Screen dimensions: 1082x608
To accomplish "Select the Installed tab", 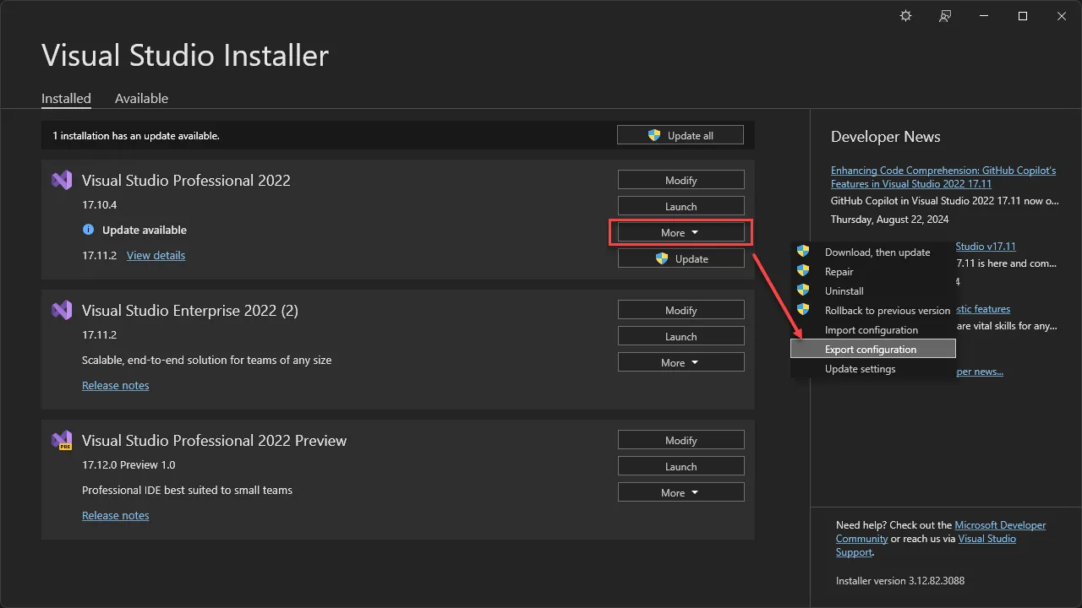I will click(x=66, y=98).
